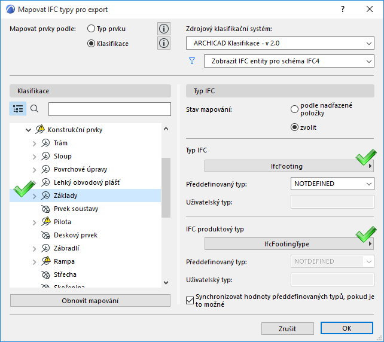This screenshot has width=384, height=342.
Task: Toggle the classification tree view icon
Action: [18, 109]
